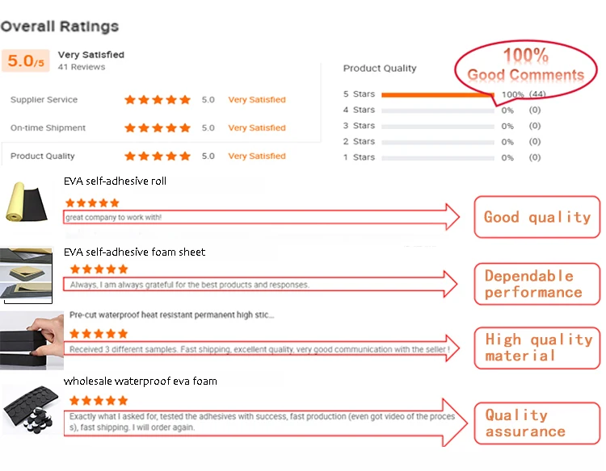
Task: Click the Supplier Service star rating
Action: (x=158, y=100)
